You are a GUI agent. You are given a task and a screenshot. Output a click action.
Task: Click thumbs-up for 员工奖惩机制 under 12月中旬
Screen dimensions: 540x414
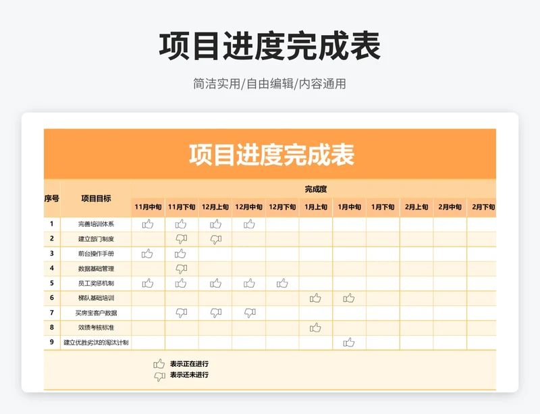click(249, 284)
